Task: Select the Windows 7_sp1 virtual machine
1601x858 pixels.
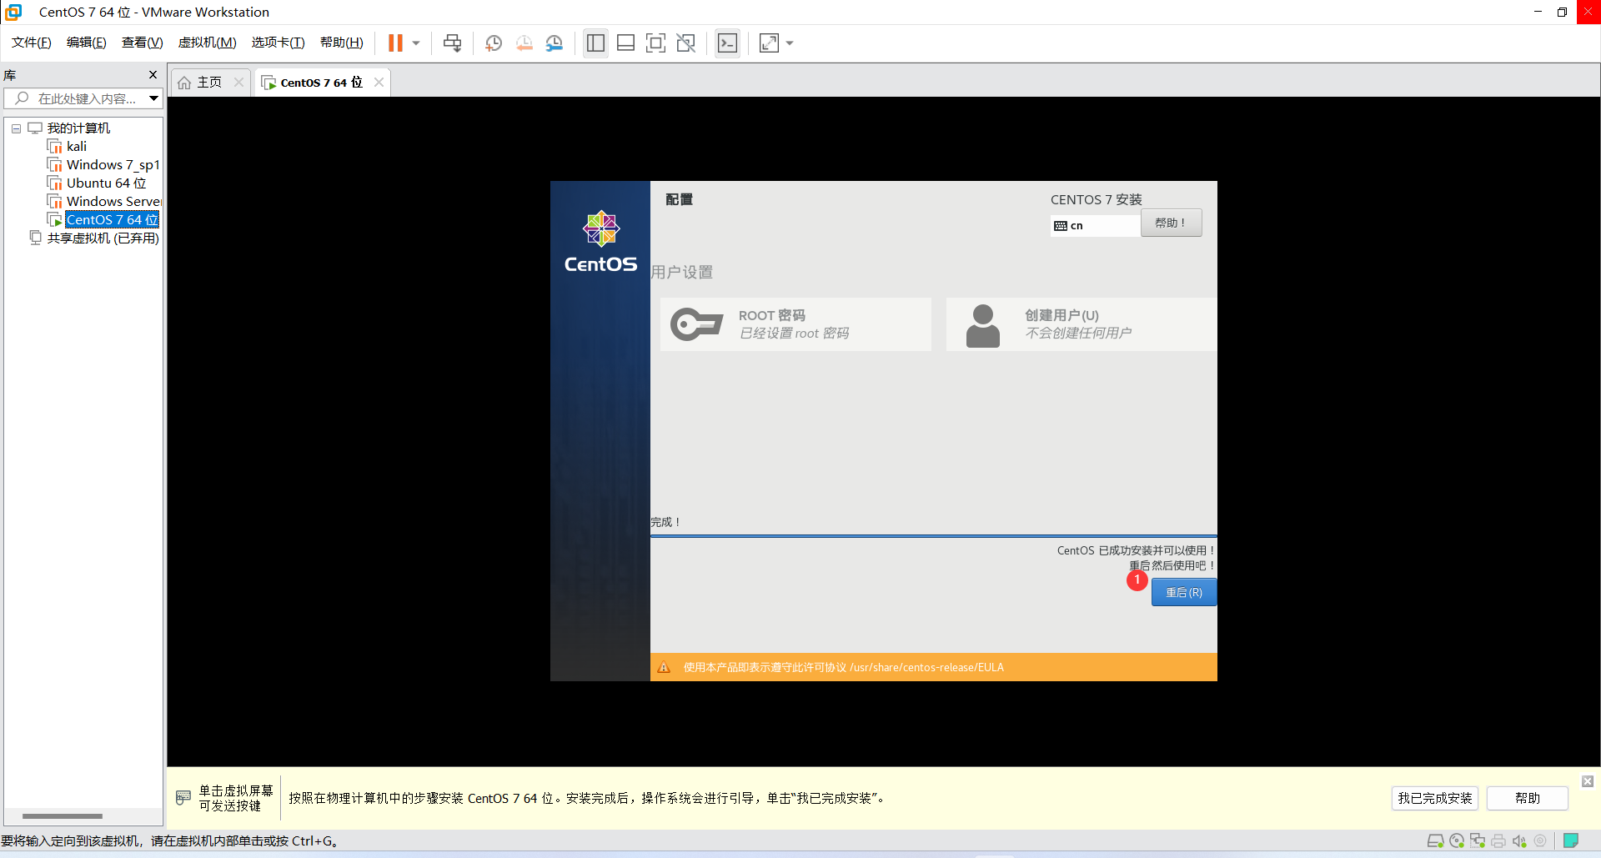Action: click(113, 165)
